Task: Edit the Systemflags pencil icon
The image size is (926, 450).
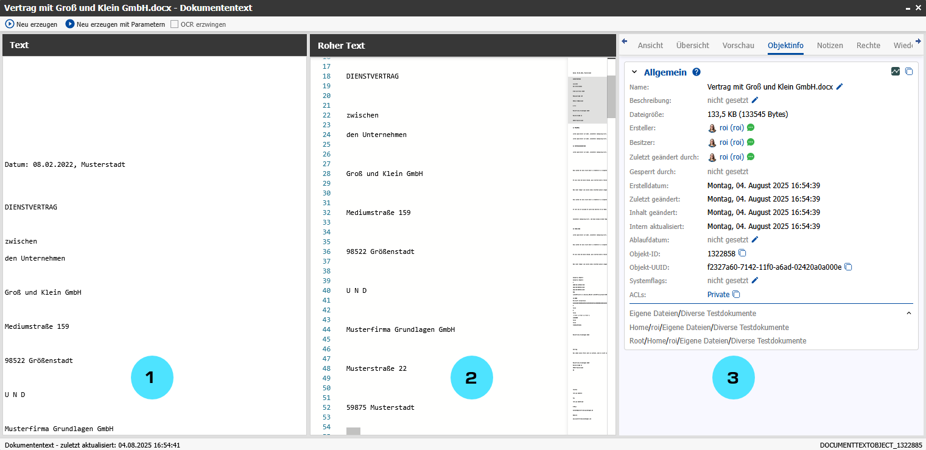Action: pos(755,280)
